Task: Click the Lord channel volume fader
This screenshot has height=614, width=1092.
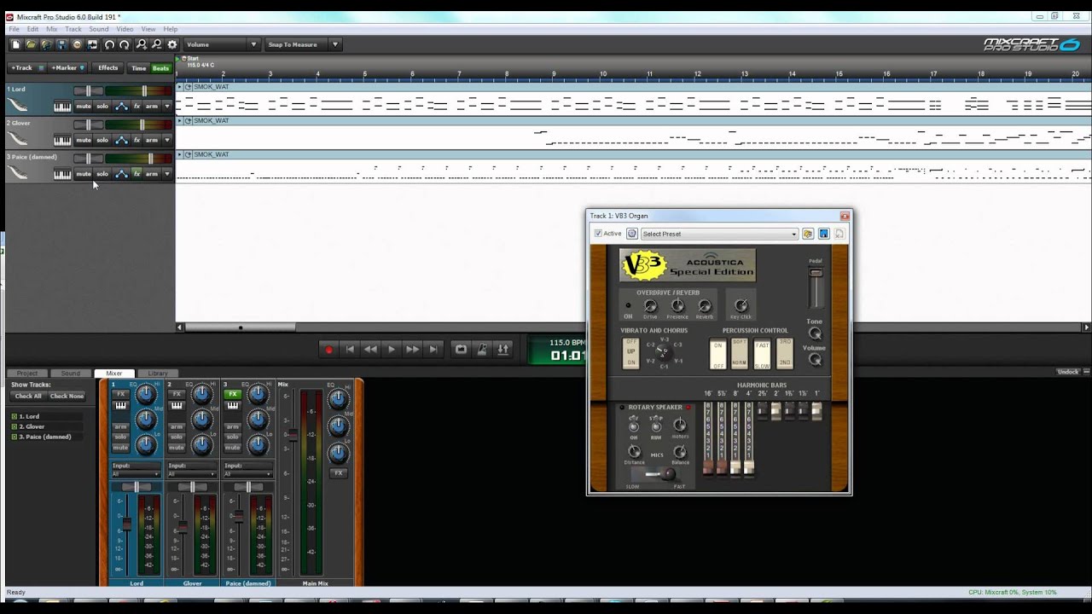Action: (126, 524)
